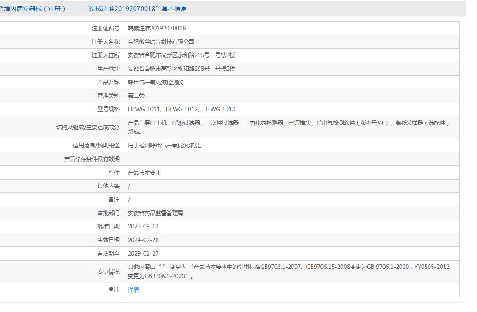Click the document icon beside 境内医疗器械 title
Image resolution: width=477 pixels, height=312 pixels.
[x=1, y=9]
